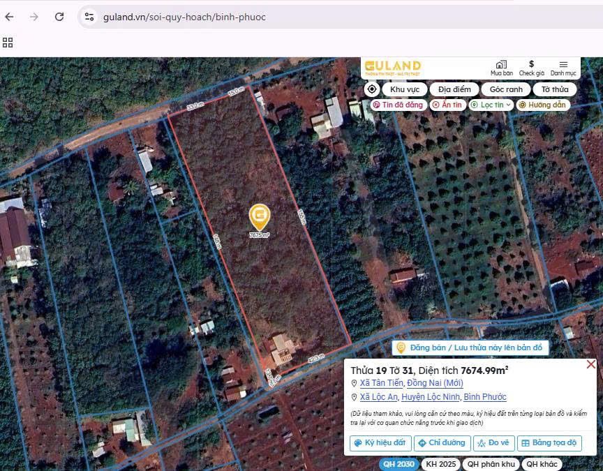
Task: Open the Tờ thửa search option
Action: coord(555,89)
